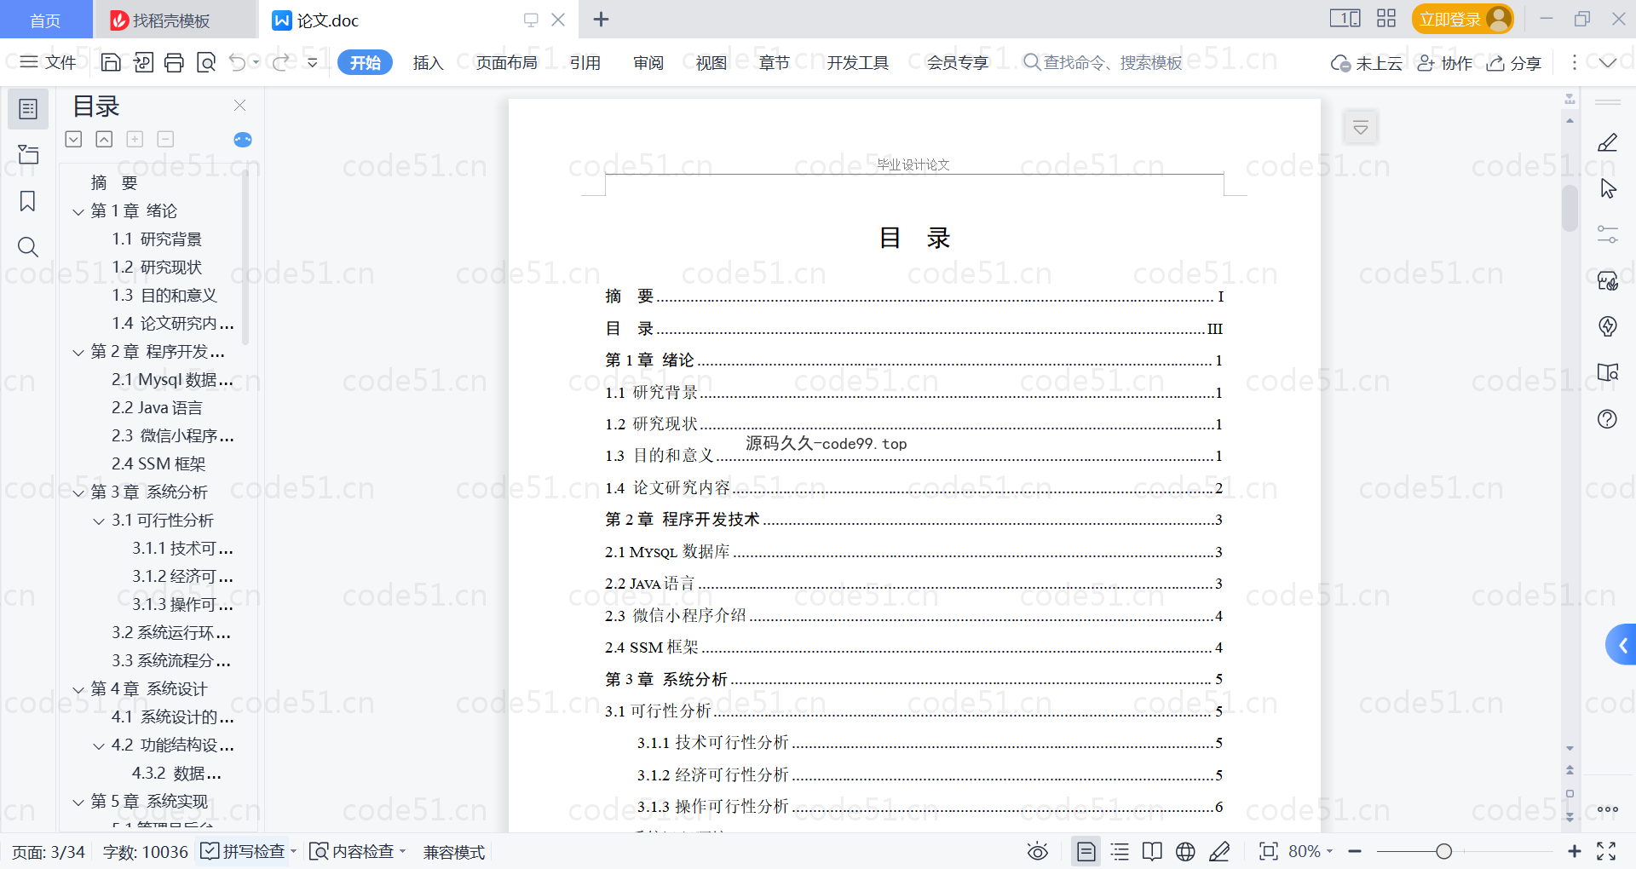This screenshot has width=1636, height=869.
Task: Click the 立即登录 login button
Action: point(1462,19)
